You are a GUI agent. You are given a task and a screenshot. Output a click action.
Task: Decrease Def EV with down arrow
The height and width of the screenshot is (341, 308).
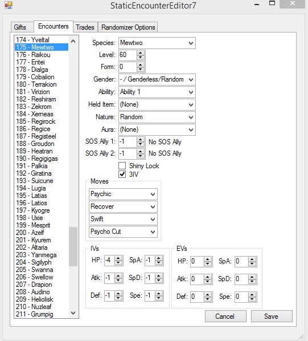tap(208, 299)
